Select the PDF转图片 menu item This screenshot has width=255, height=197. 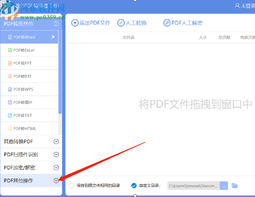29,102
